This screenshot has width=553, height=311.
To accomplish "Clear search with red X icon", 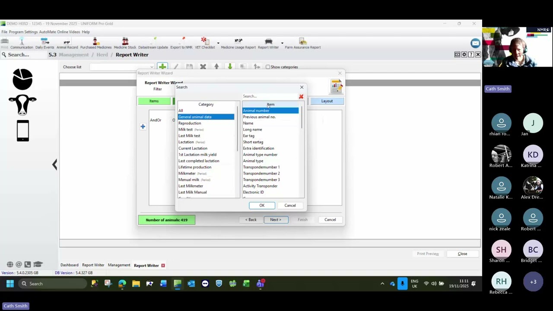I will (x=301, y=96).
